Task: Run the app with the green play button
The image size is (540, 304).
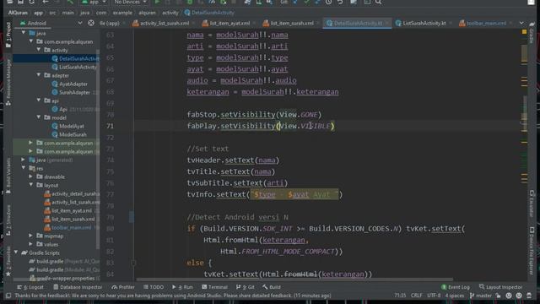Action: (157, 2)
